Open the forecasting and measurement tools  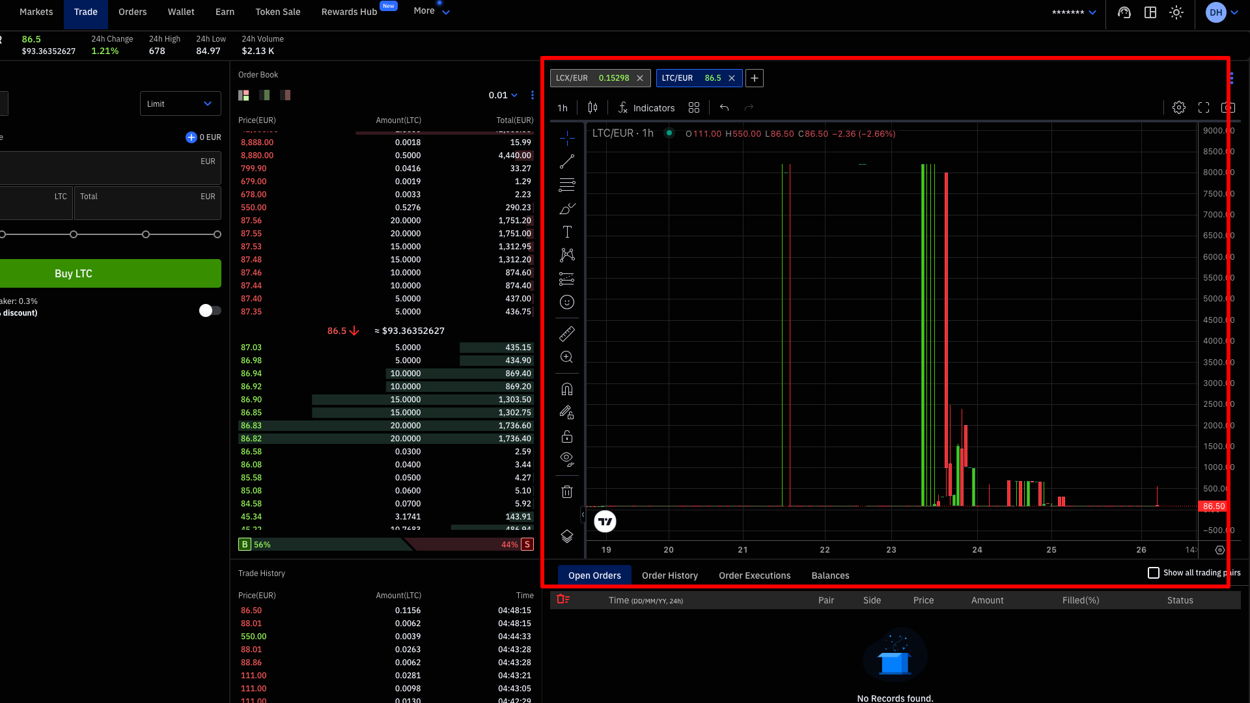(567, 279)
